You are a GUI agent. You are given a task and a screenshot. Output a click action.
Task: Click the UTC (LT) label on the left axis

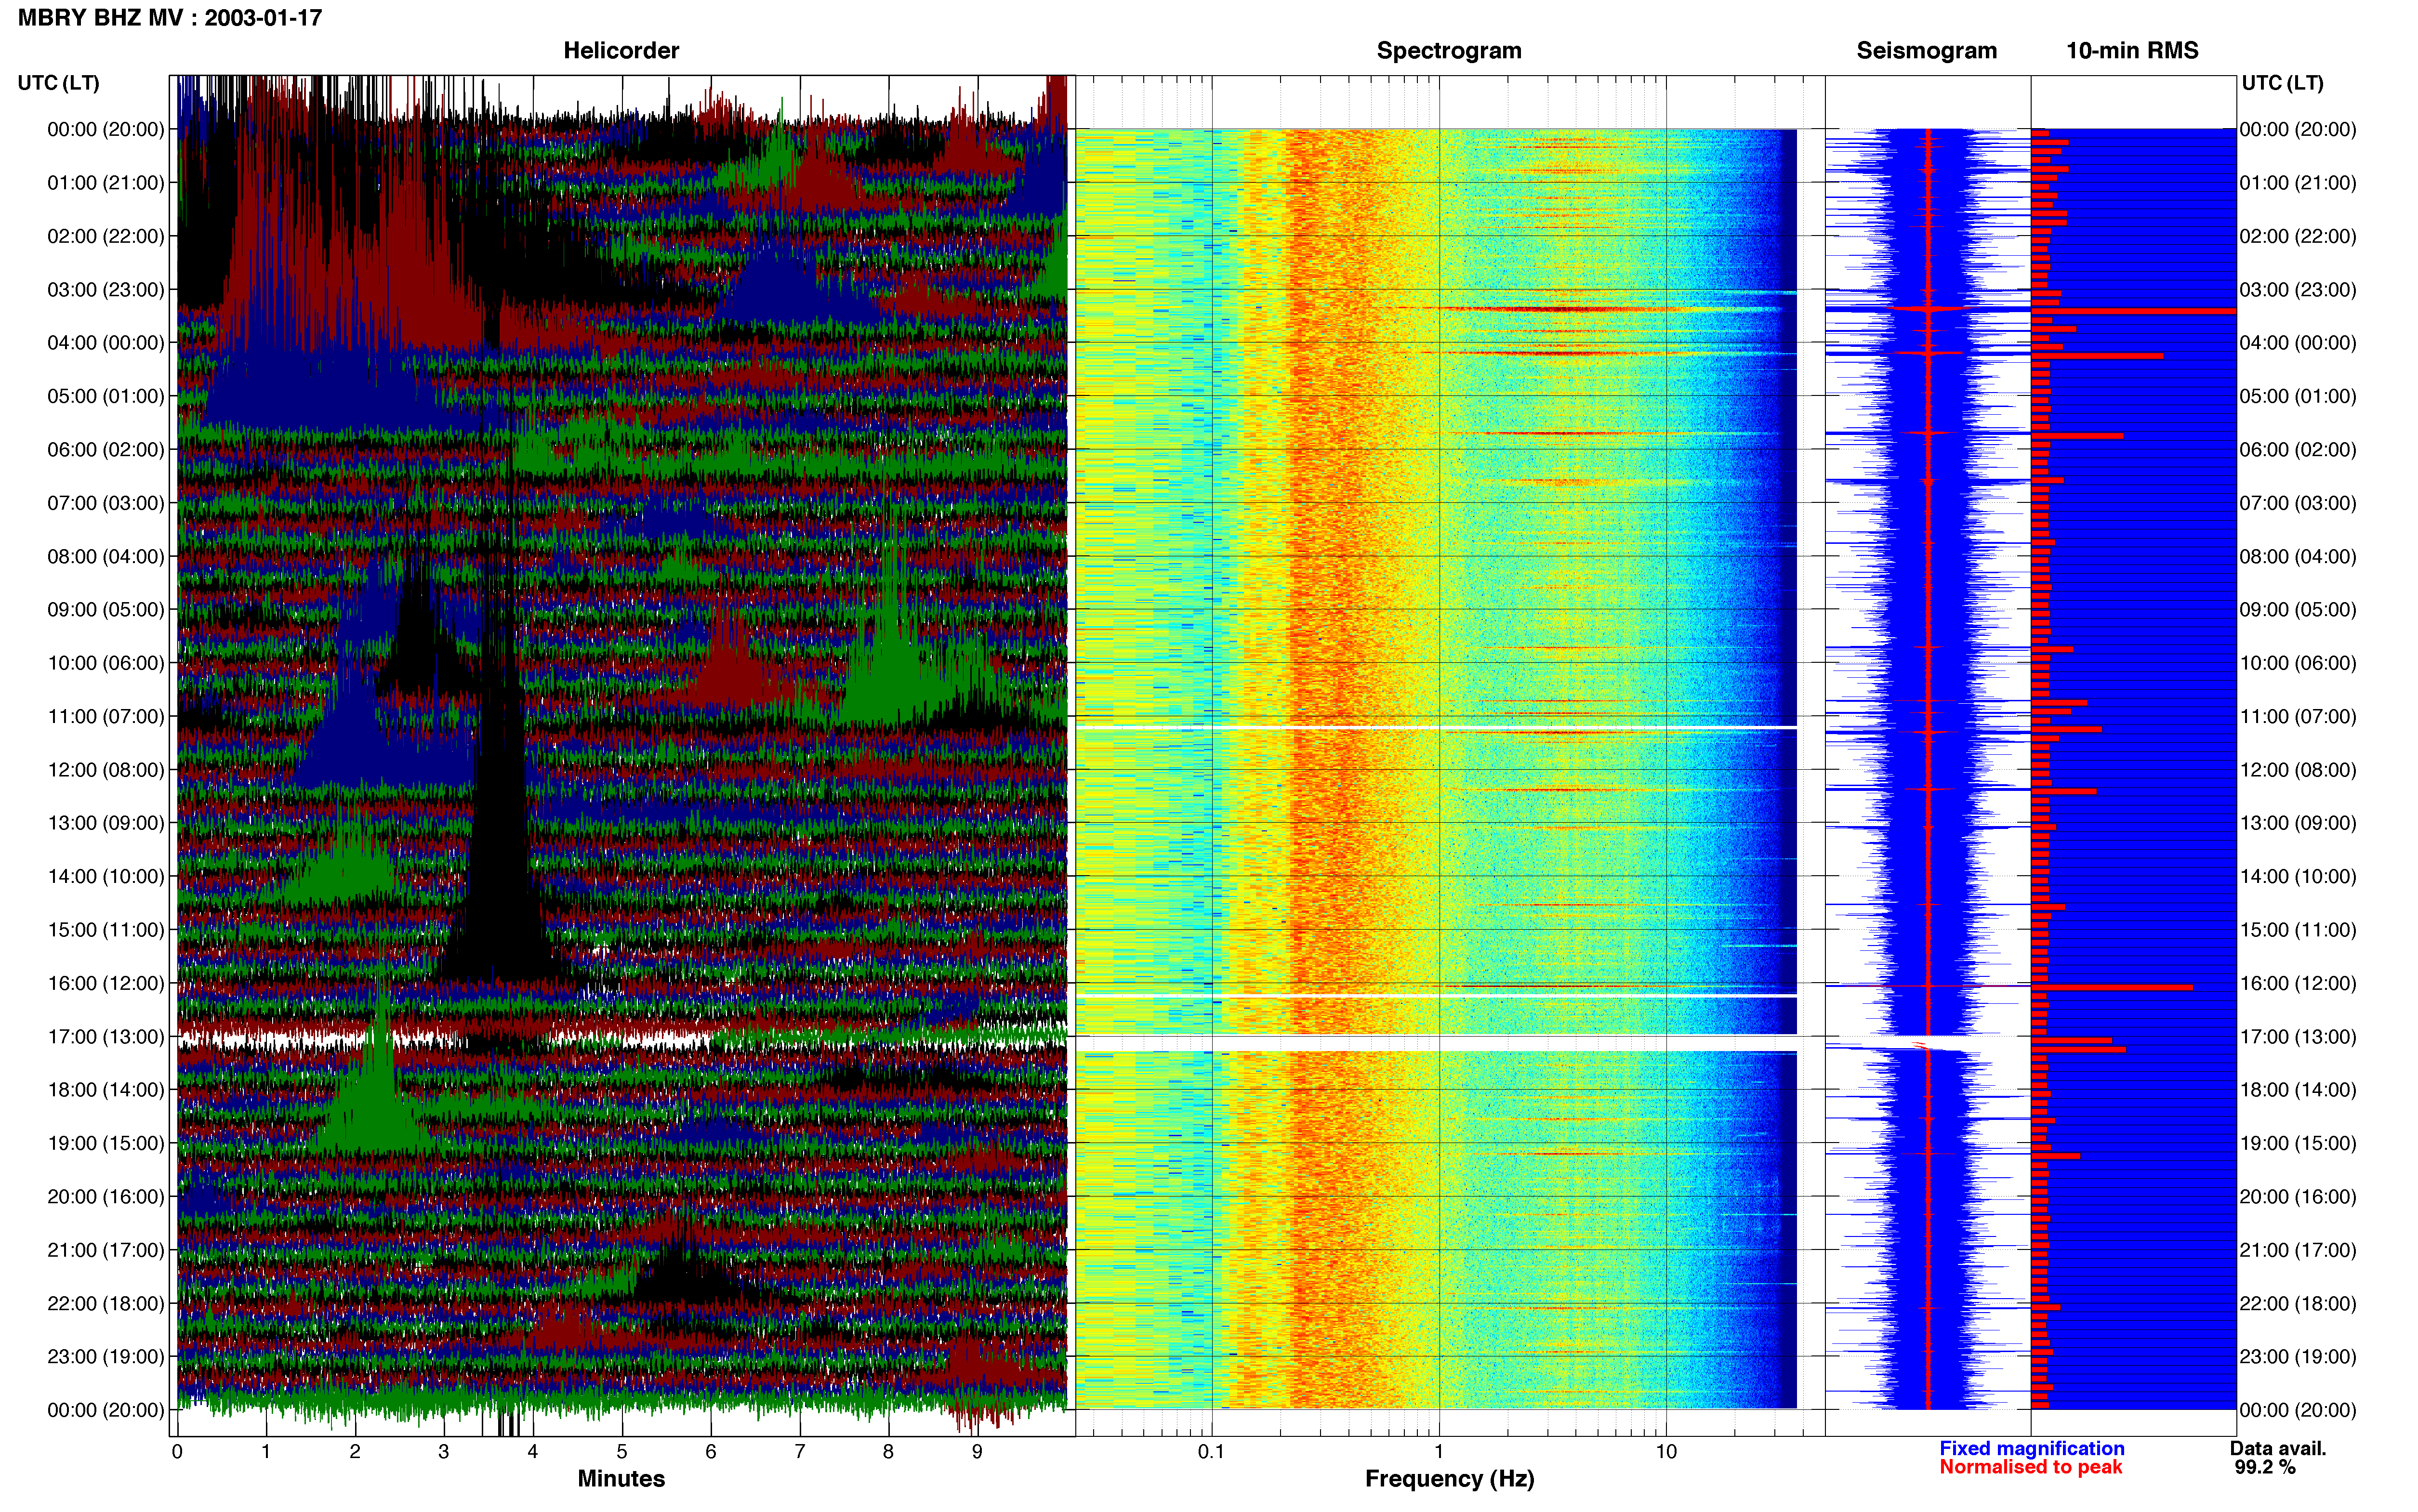tap(58, 83)
